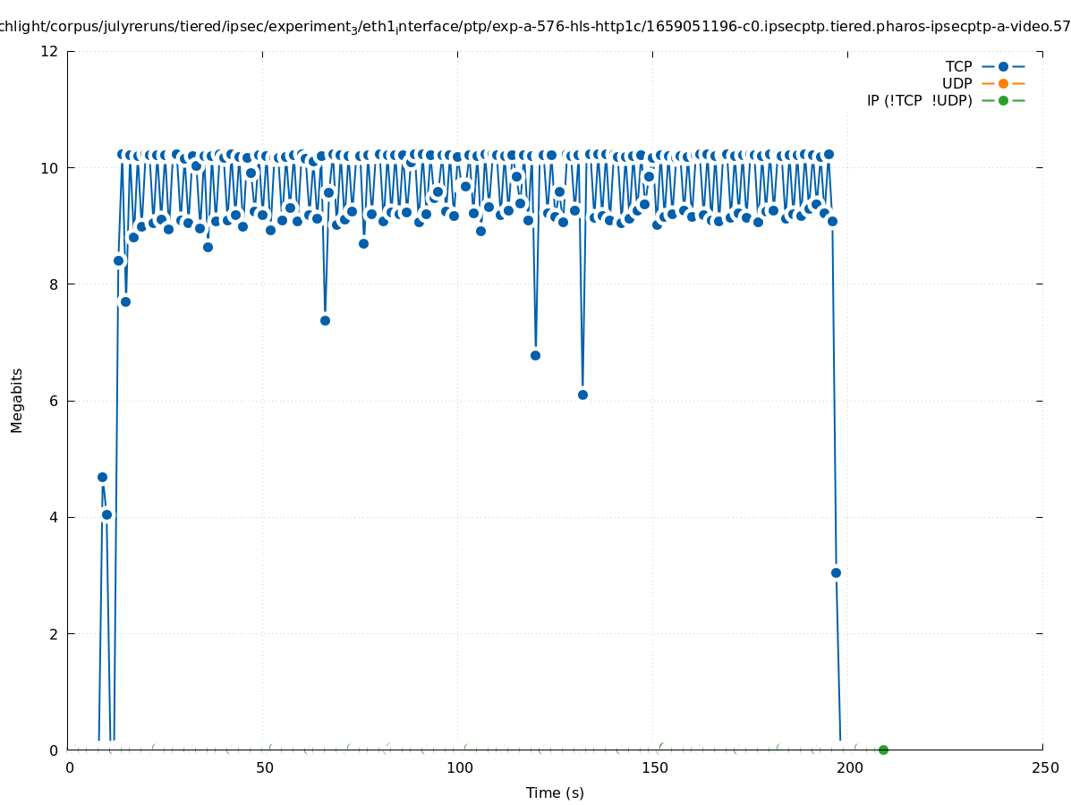Click the 250 tick label on x-axis
This screenshot has height=805, width=1071.
click(1043, 767)
